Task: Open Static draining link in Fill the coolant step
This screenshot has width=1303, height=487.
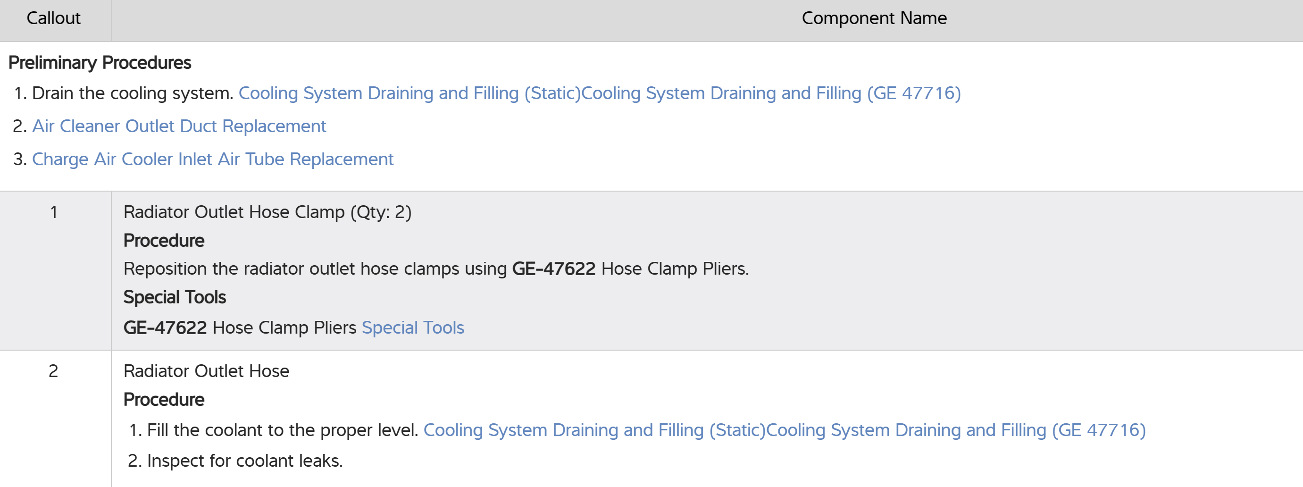Action: 594,430
